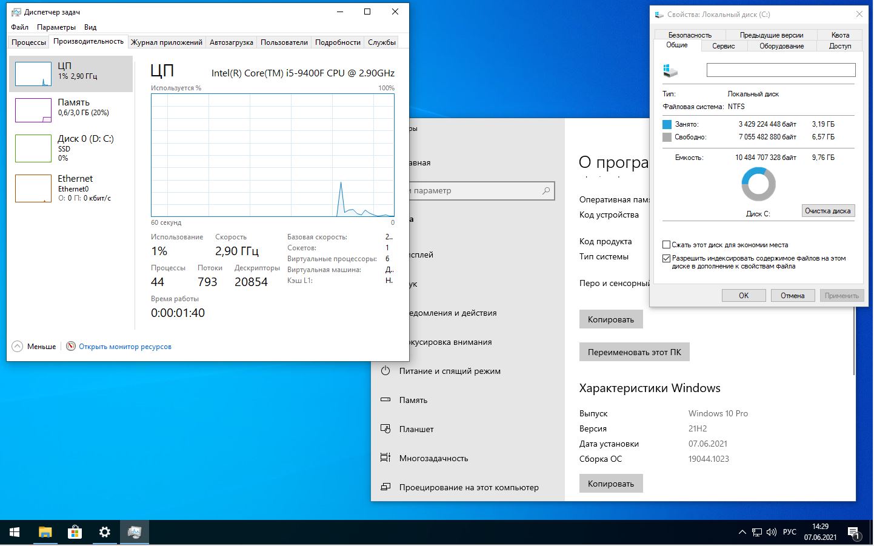Open the Безопасность tab in disk properties

point(690,35)
